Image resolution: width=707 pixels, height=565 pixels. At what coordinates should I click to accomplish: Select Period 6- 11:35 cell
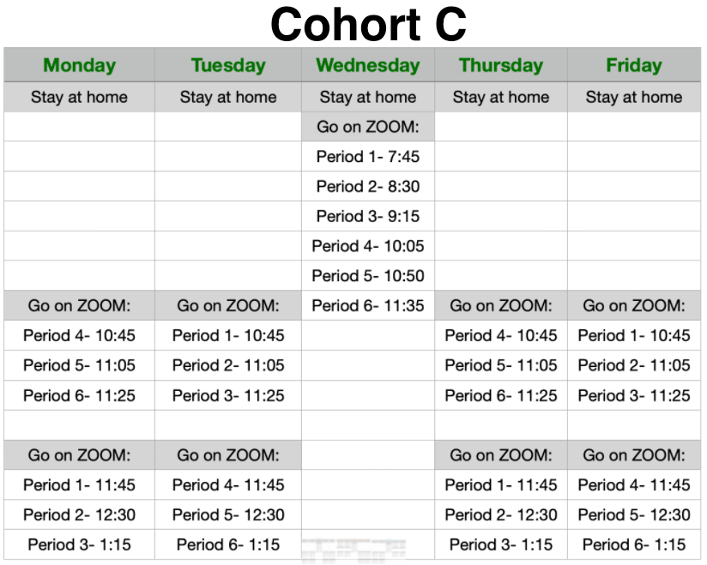tap(368, 305)
